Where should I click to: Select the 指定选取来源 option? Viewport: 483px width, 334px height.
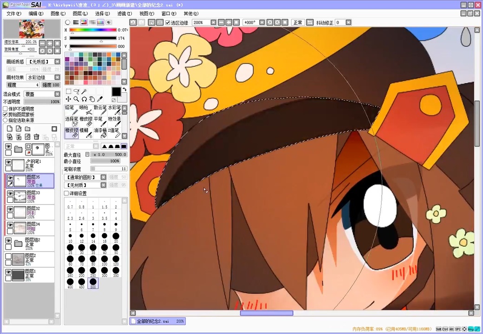[x=5, y=120]
